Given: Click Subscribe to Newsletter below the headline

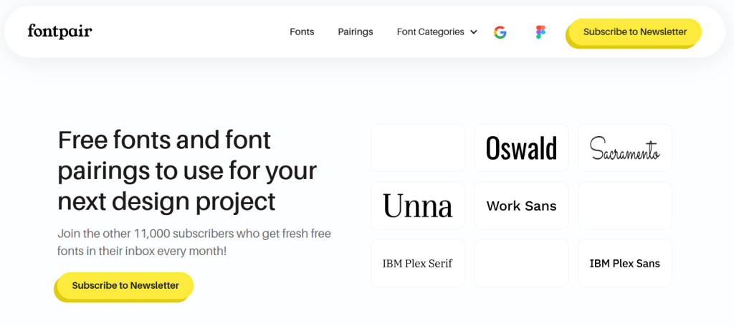Looking at the screenshot, I should pos(125,287).
